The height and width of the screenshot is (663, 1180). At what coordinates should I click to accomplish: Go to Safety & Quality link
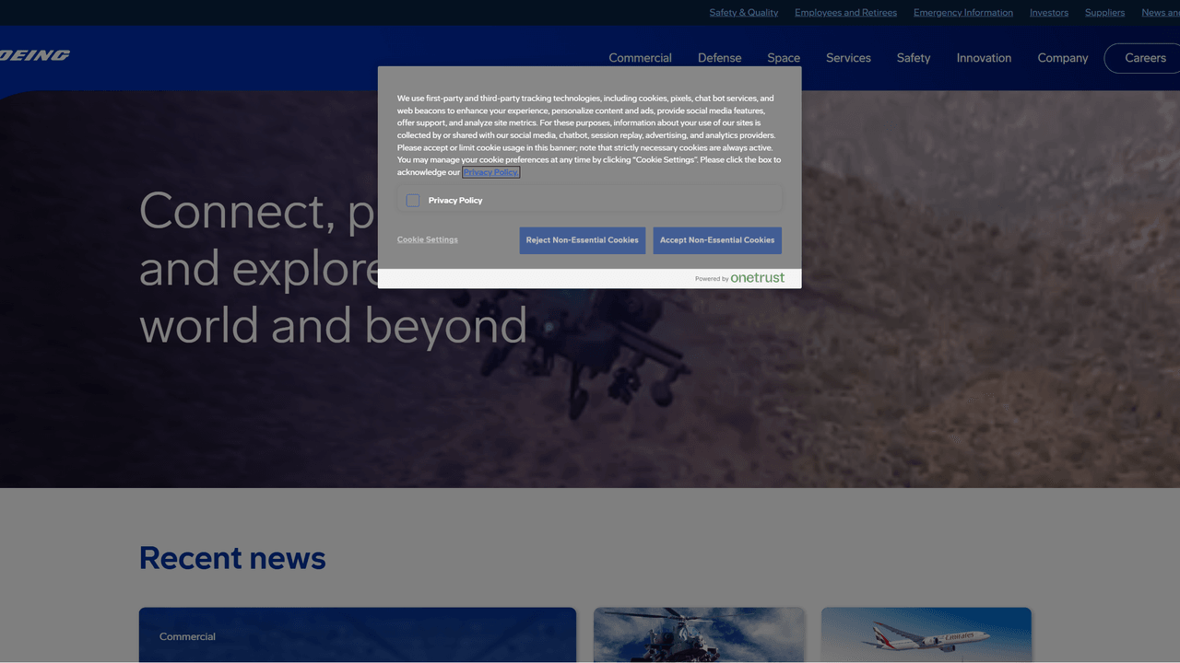click(x=743, y=13)
